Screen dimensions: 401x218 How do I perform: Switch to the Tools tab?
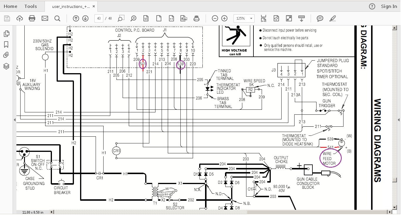(31, 6)
